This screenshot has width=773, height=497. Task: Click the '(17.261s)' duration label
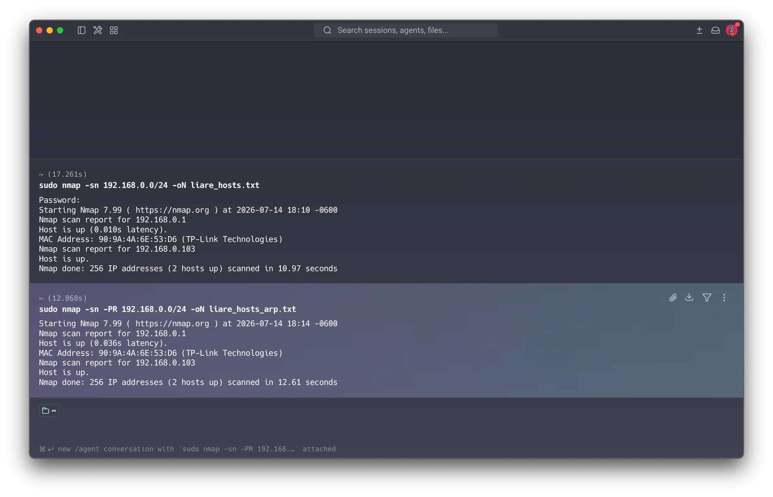(67, 174)
